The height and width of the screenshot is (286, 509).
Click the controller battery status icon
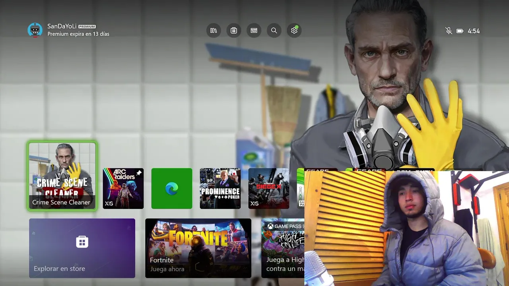click(460, 31)
